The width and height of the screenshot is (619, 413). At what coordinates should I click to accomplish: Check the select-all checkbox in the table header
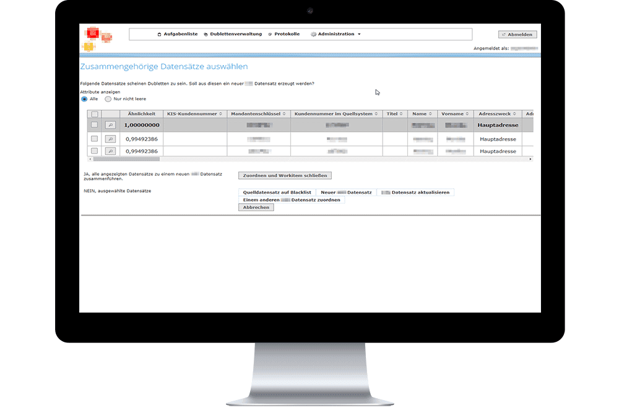95,114
